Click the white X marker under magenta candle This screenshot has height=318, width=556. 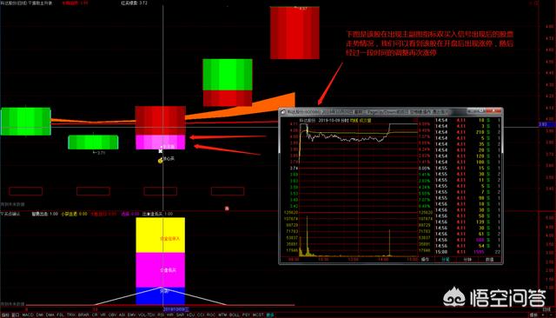pos(160,151)
